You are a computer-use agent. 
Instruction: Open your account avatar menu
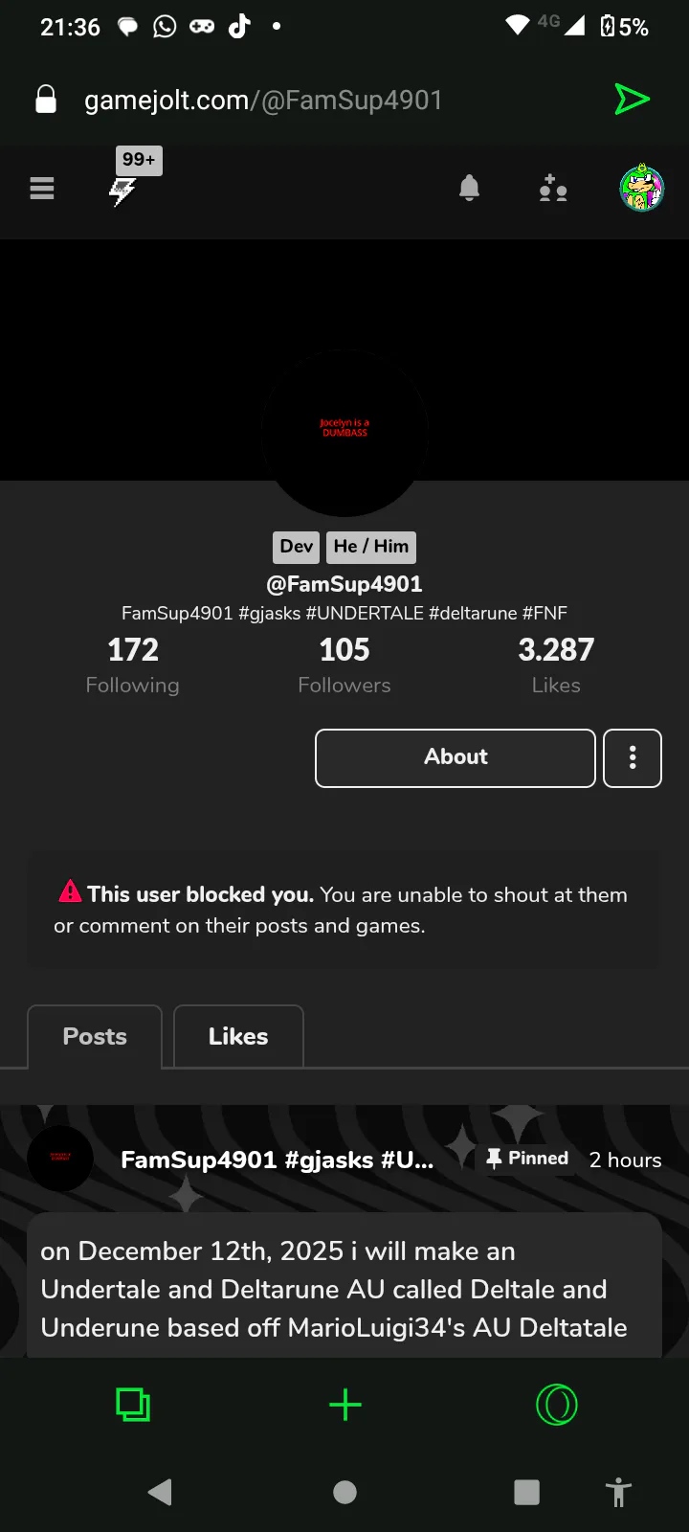click(641, 188)
